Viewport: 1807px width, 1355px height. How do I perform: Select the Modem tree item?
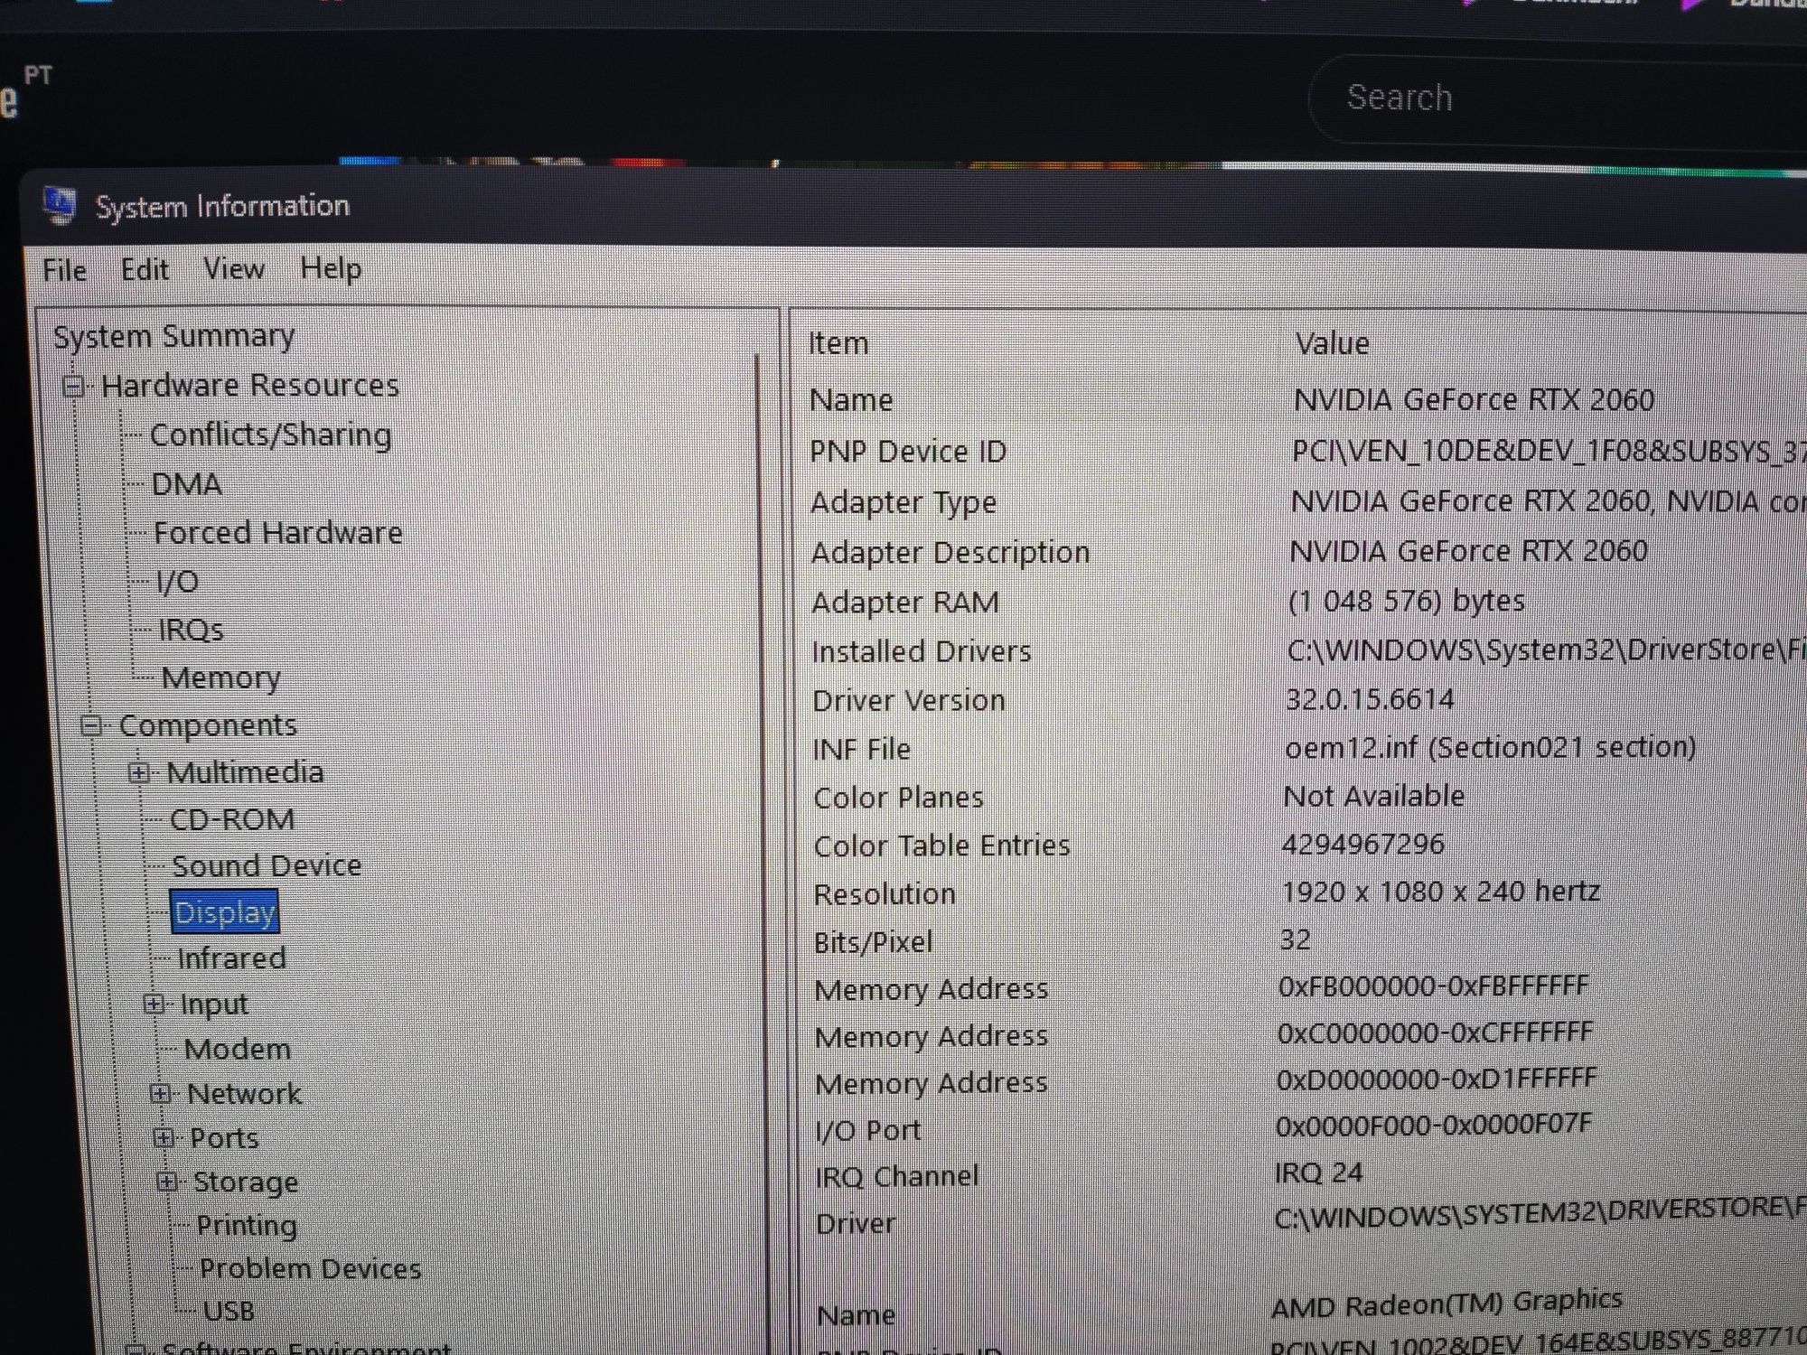[238, 1049]
